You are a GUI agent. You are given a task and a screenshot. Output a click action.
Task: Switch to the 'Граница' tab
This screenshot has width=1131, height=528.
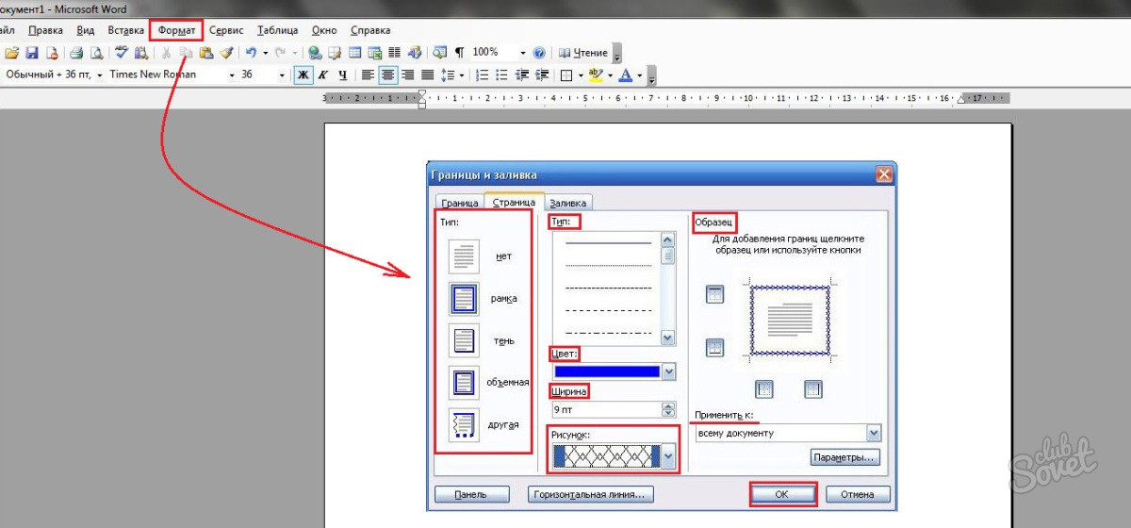tap(460, 202)
